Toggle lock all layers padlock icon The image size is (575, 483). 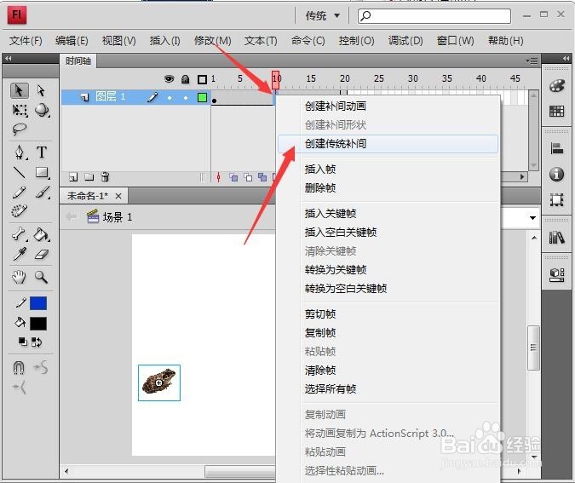coord(186,79)
